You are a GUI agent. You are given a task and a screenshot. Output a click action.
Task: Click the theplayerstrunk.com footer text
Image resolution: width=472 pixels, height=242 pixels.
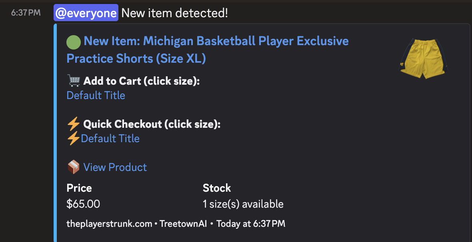(109, 224)
